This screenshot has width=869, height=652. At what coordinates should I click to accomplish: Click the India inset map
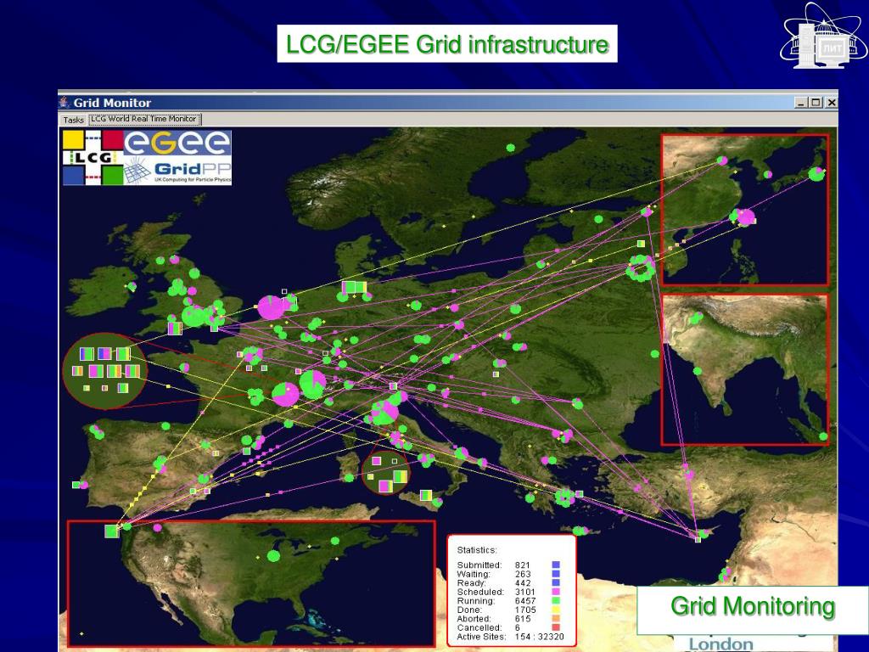[745, 369]
